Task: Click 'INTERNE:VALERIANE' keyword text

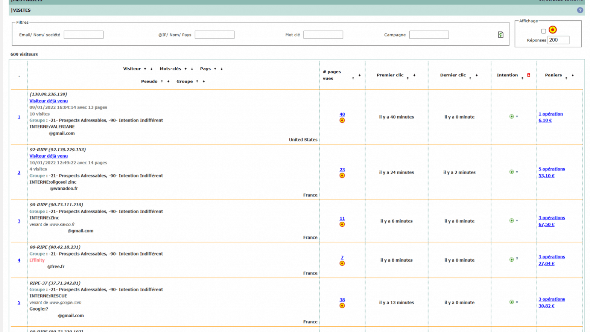Action: (x=52, y=127)
